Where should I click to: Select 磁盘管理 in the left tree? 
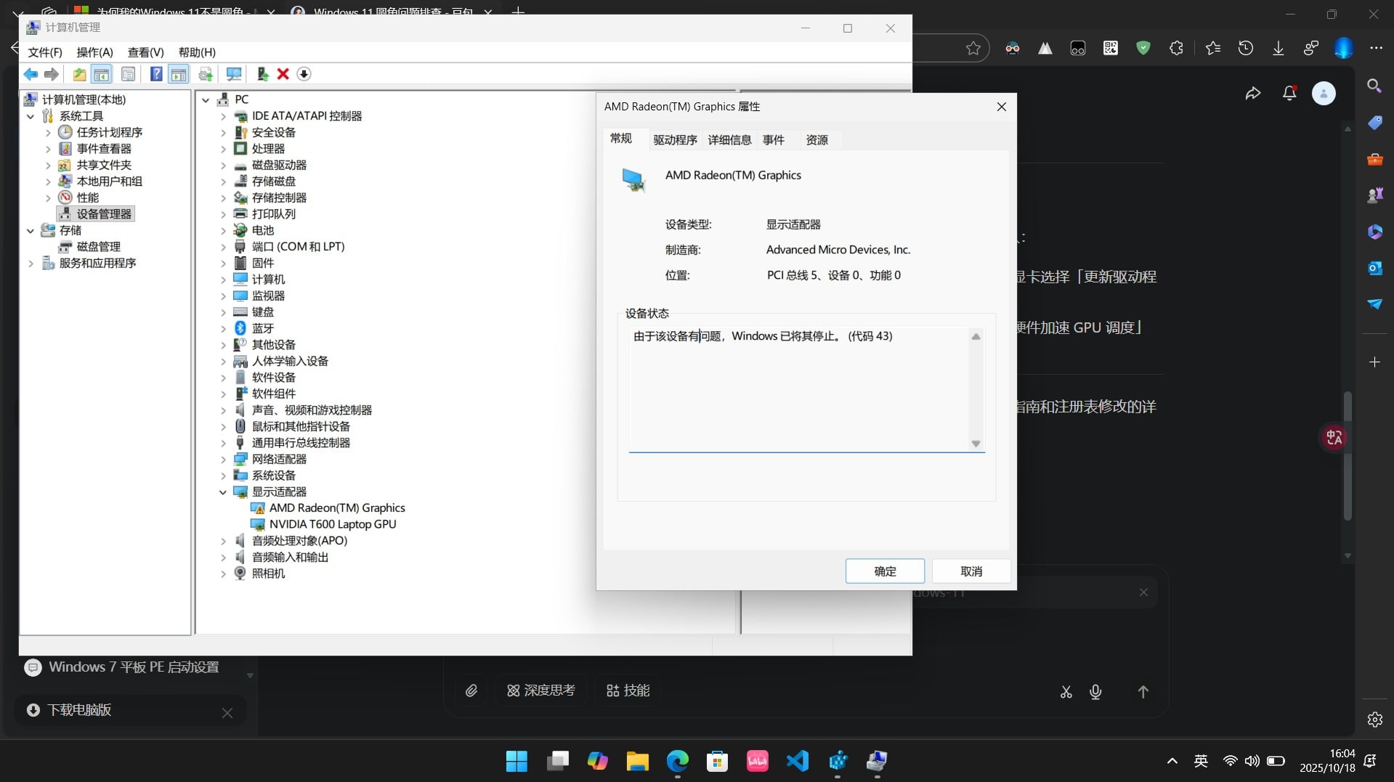tap(99, 247)
